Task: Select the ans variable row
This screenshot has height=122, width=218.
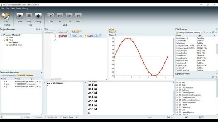Action: (x=21, y=84)
